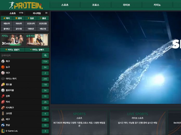Select the rugby ball icon for 럭비
181x135 pixels.
(x=3, y=102)
